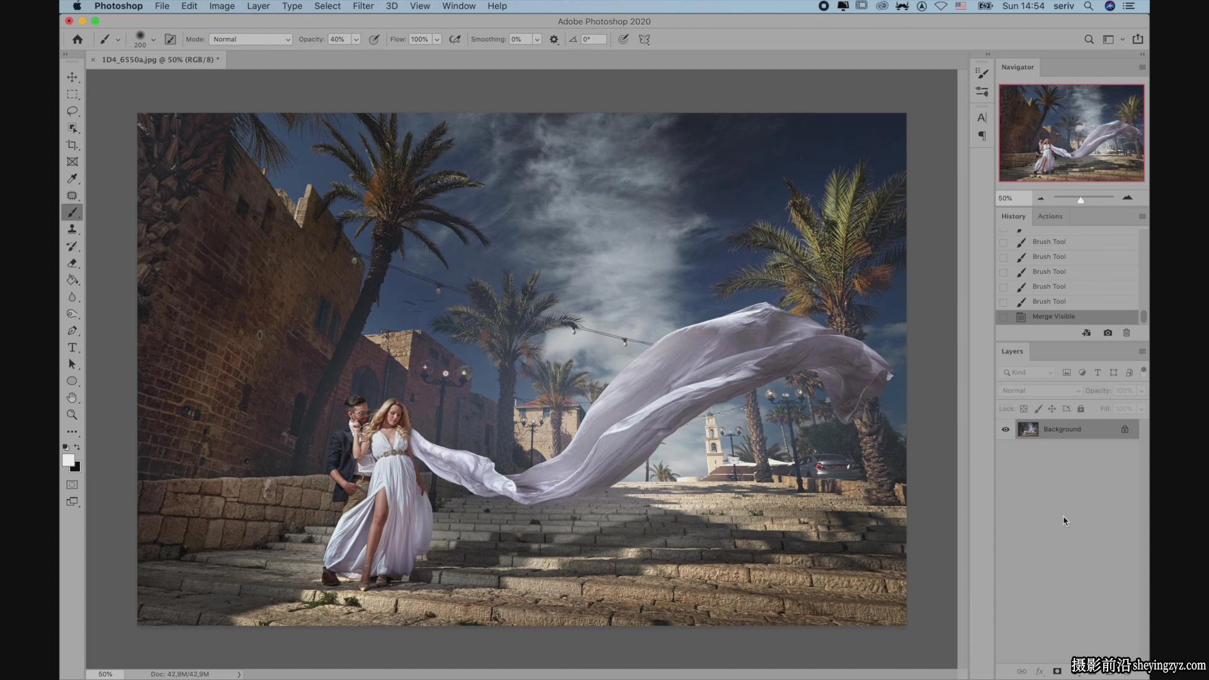Open the Navigator panel menu
This screenshot has width=1209, height=680.
point(1142,67)
